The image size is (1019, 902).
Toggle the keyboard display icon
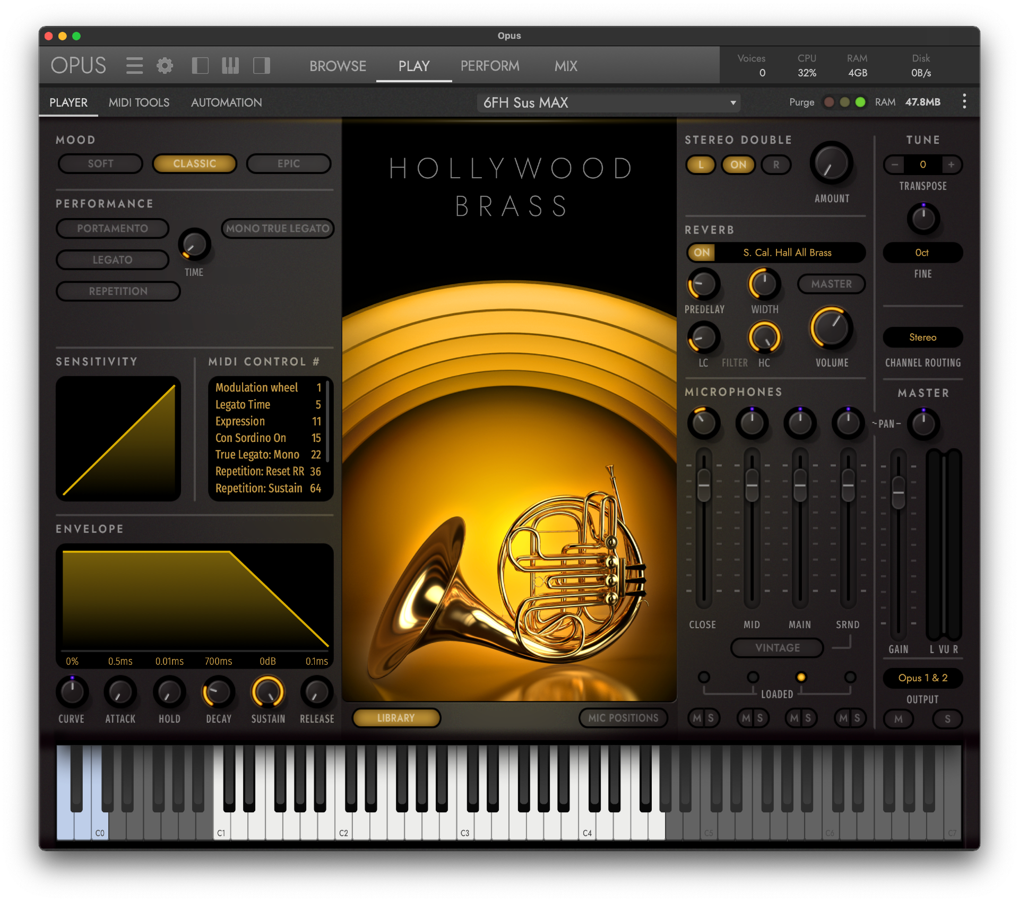(x=230, y=66)
